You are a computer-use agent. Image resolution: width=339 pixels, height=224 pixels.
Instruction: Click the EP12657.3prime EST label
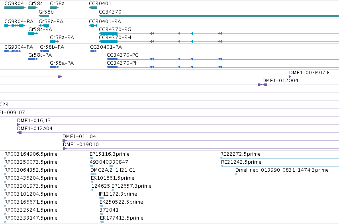coord(131,186)
